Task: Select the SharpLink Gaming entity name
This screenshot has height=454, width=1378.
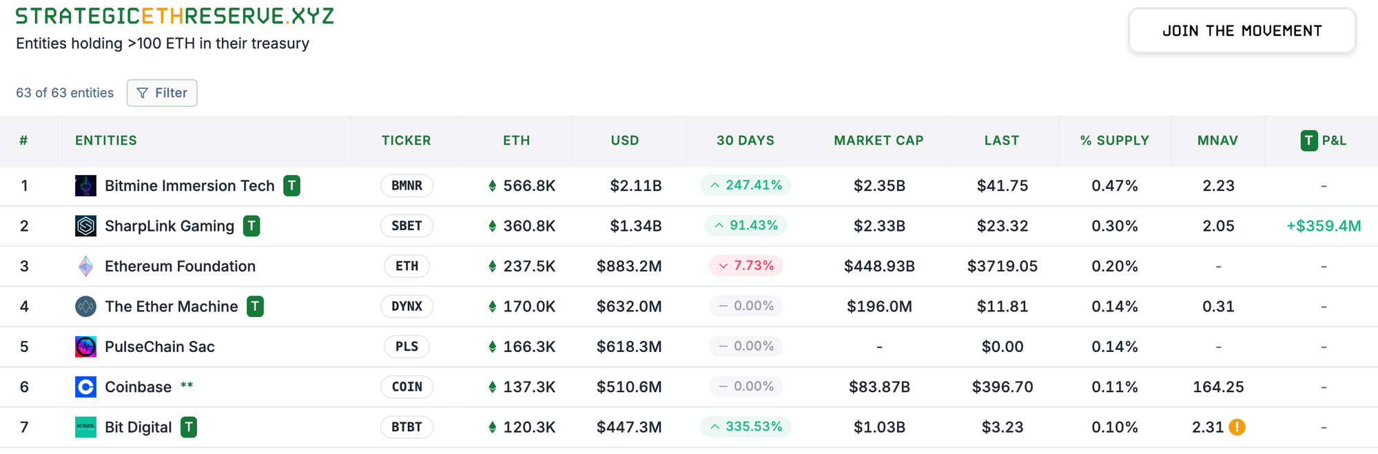Action: [169, 226]
